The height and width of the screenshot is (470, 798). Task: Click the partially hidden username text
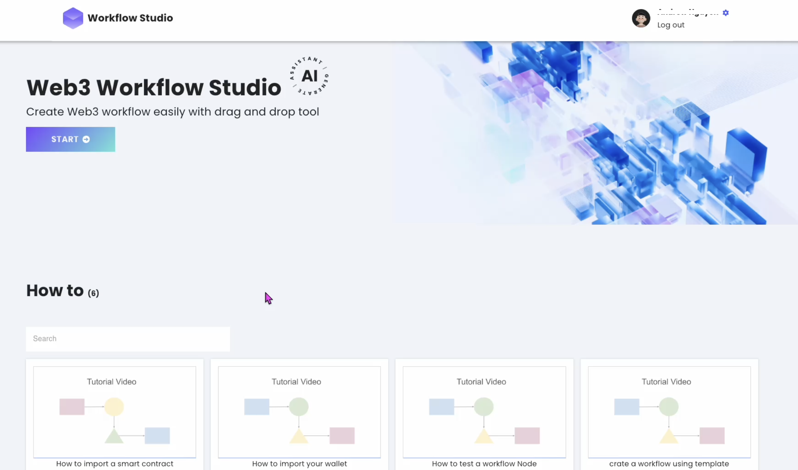click(x=687, y=13)
